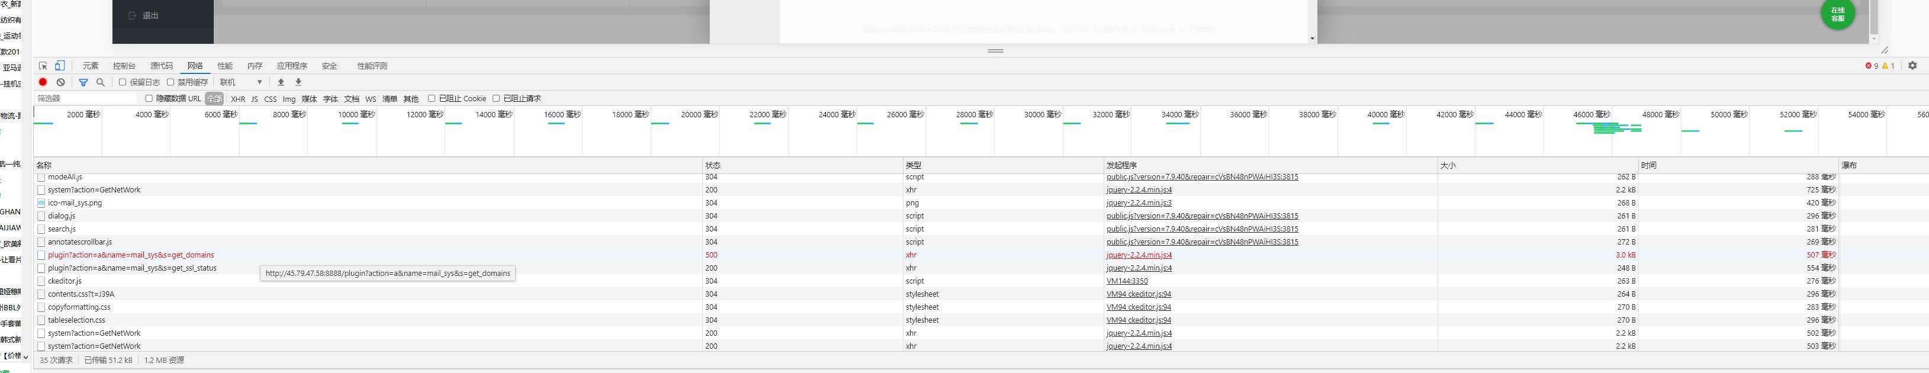Check the 已阻止请求 filter
Viewport: 1929px width, 373px height.
[496, 98]
